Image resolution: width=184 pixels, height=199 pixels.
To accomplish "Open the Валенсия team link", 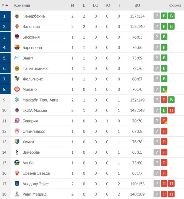I will coord(31,26).
